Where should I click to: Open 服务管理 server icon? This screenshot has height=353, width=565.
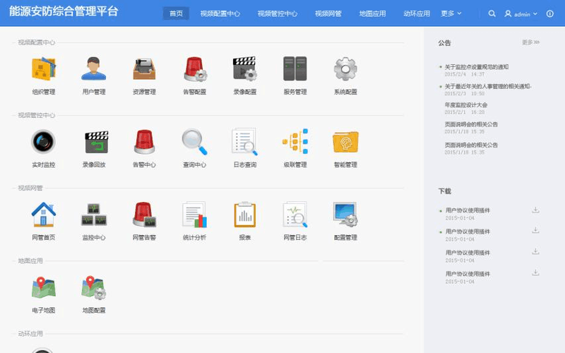click(x=295, y=68)
